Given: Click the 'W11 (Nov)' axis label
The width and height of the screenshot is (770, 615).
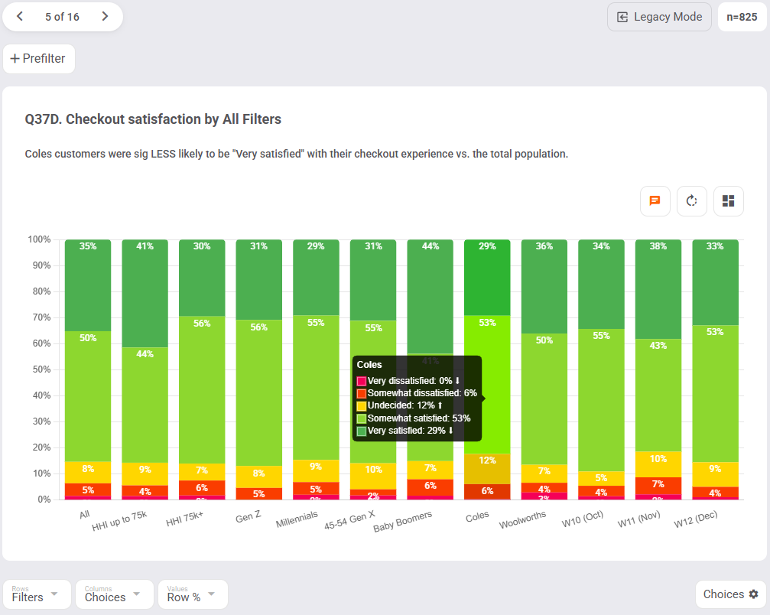Looking at the screenshot, I should point(639,519).
